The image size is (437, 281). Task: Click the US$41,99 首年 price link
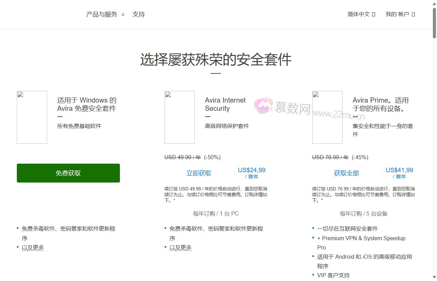pos(400,173)
